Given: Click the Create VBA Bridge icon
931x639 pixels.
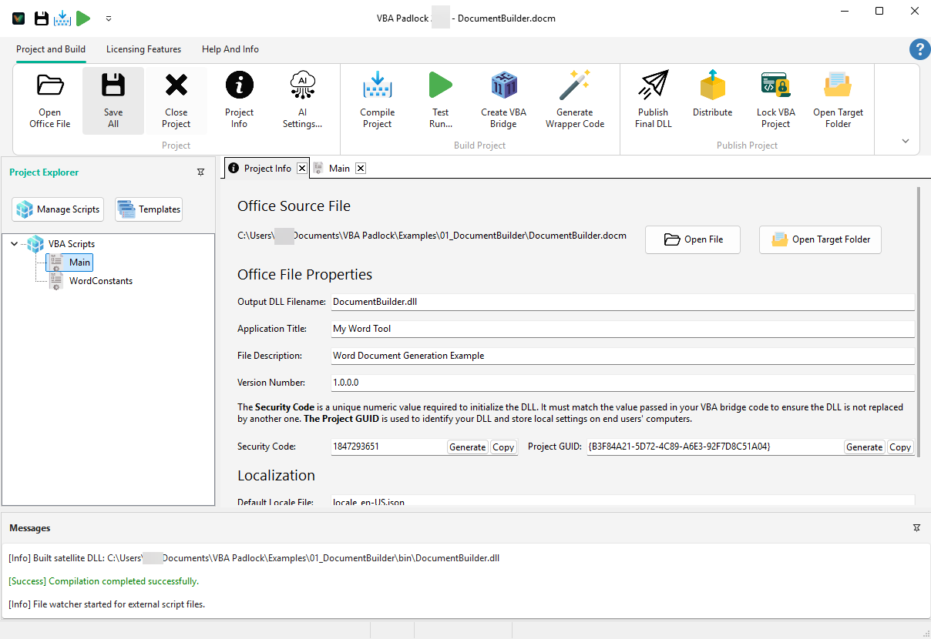Looking at the screenshot, I should click(x=503, y=99).
